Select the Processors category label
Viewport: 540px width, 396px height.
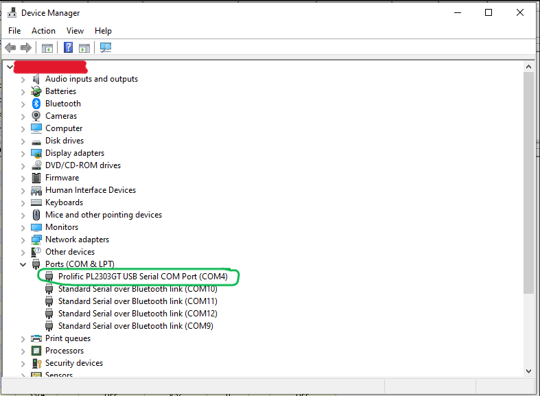coord(64,351)
